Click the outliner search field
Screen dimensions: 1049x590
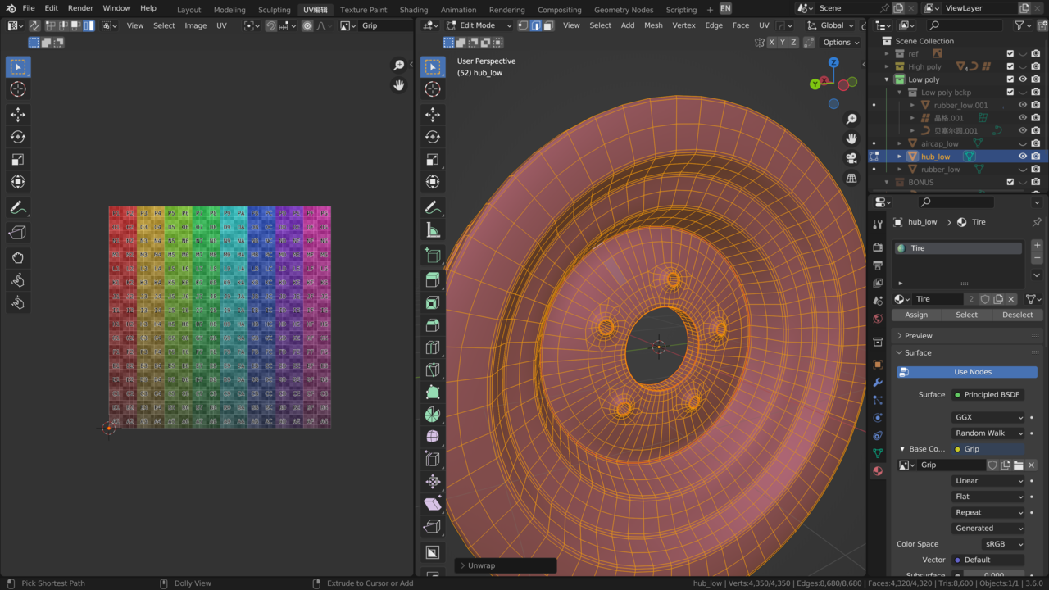964,25
